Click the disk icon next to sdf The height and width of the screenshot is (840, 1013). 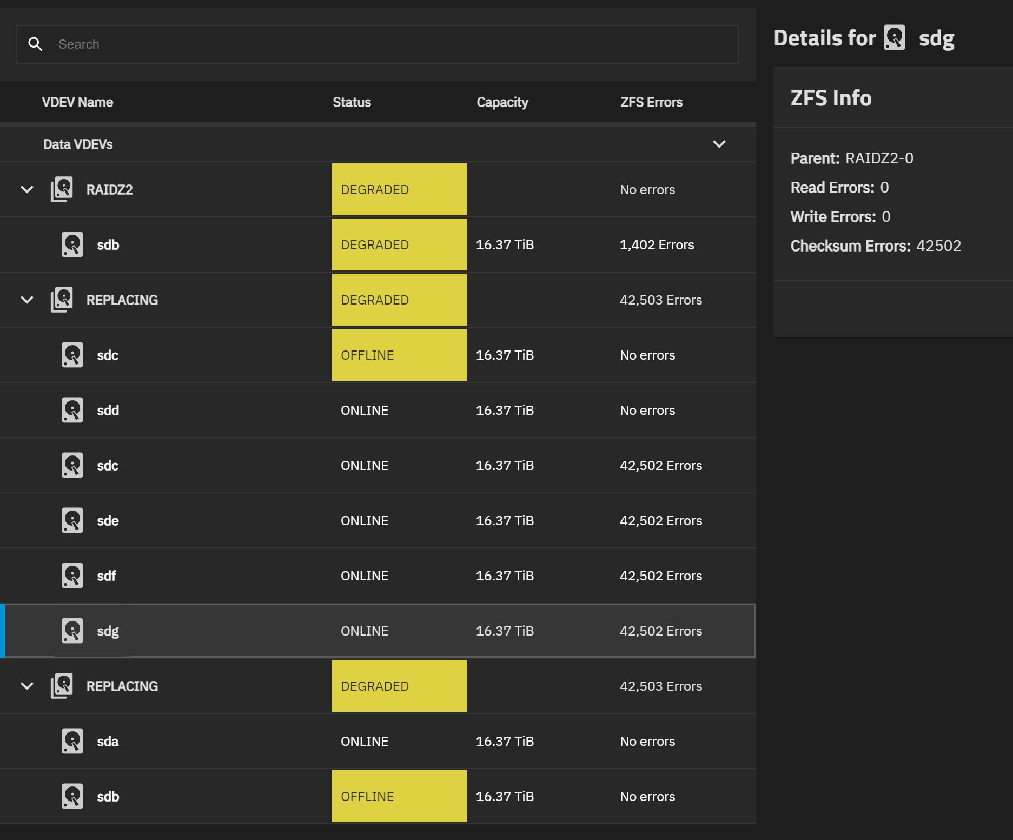pyautogui.click(x=72, y=576)
